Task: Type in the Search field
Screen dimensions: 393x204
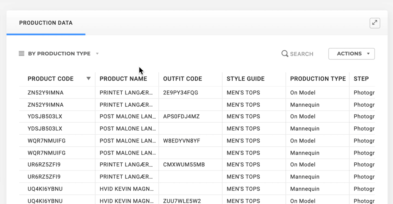Action: 302,54
